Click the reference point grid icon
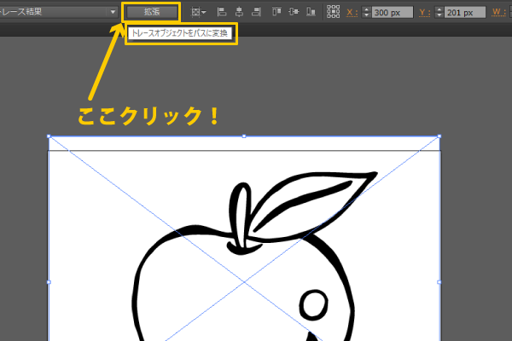The width and height of the screenshot is (512, 341). pyautogui.click(x=333, y=13)
